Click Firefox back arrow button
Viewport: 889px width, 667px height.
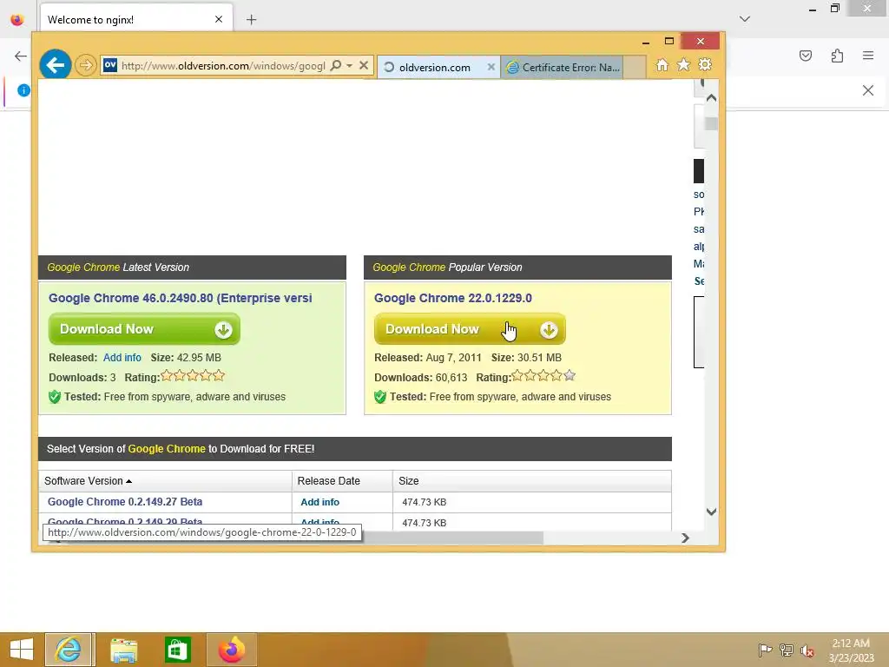coord(21,56)
